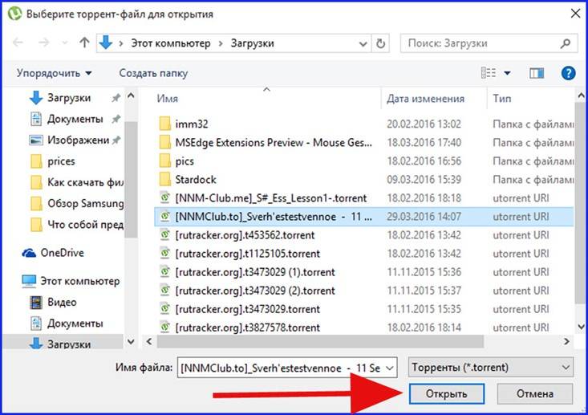Open Обзор Samsung folder in sidebar
The height and width of the screenshot is (415, 588).
tap(76, 204)
